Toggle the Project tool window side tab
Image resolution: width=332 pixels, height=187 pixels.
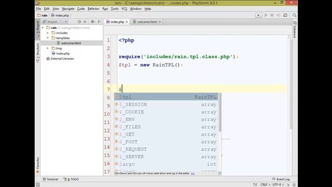(37, 29)
